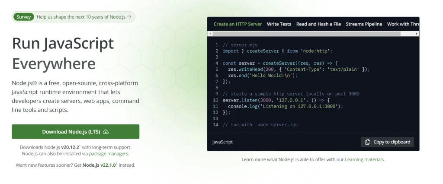
Task: Click the v20.12.2 version text
Action: (x=70, y=147)
